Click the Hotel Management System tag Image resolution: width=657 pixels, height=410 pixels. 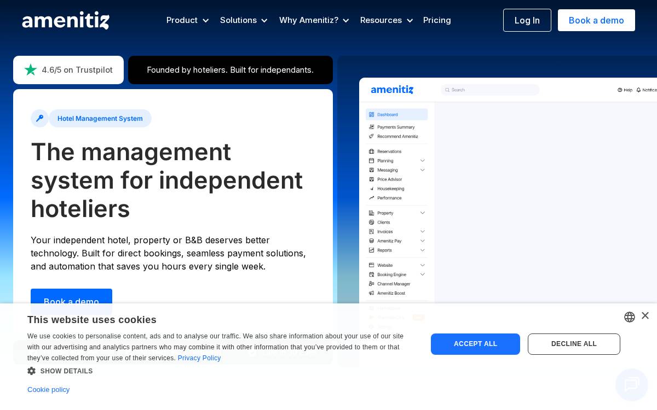click(x=100, y=118)
